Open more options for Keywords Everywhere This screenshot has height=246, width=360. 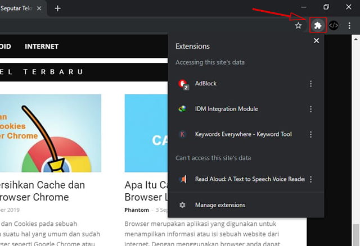pos(310,134)
